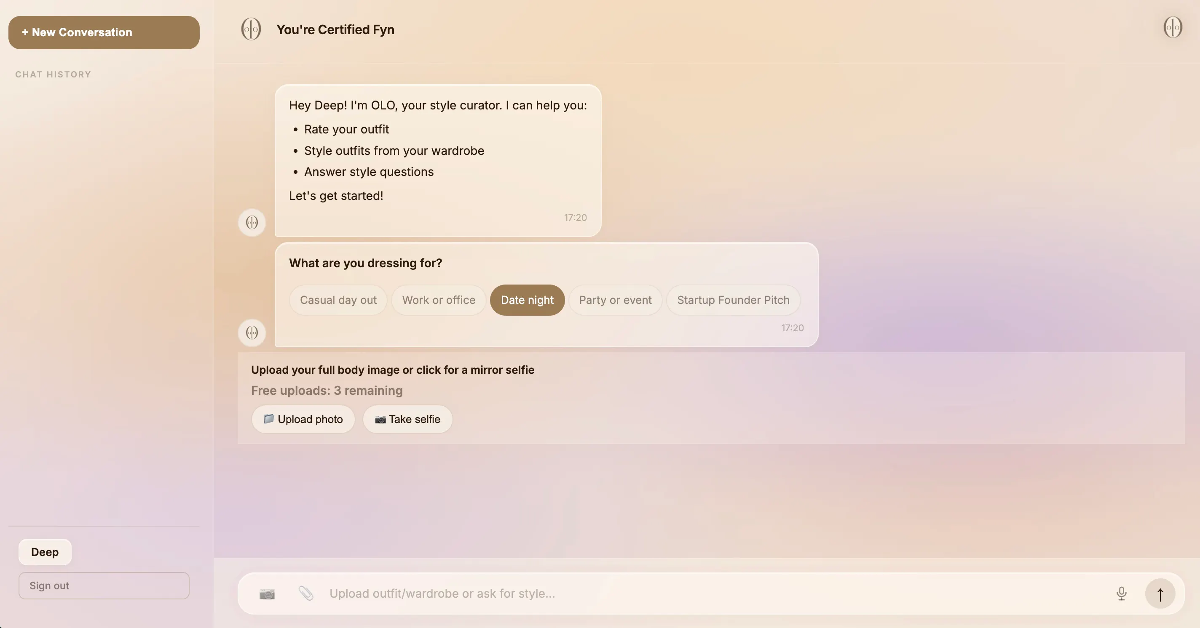Click OLO avatar beside the welcome message
The width and height of the screenshot is (1200, 628).
(252, 222)
